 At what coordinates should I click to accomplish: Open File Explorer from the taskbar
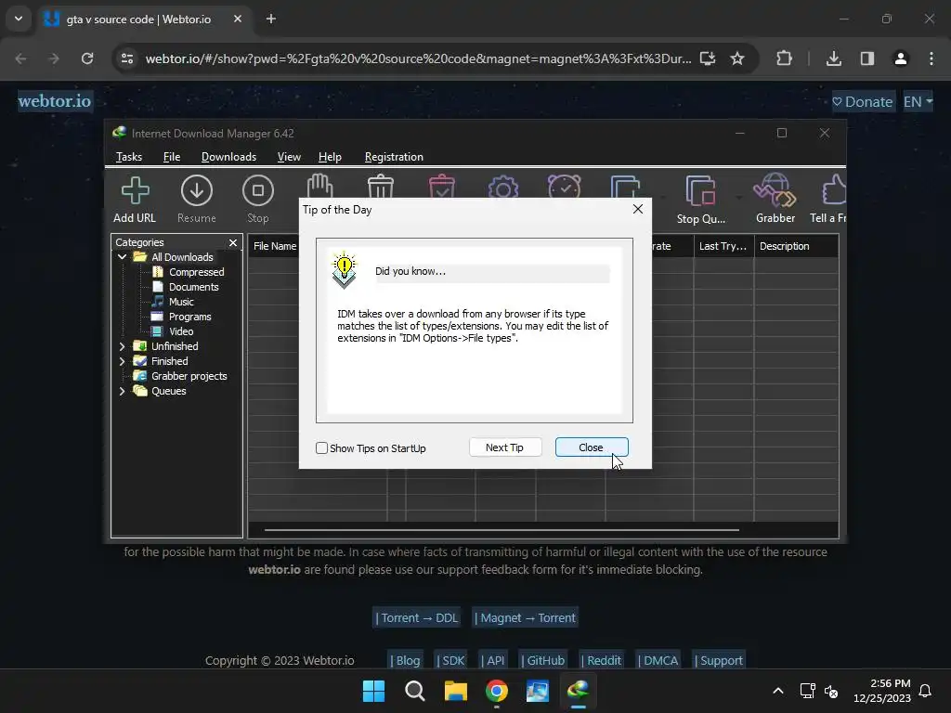455,691
